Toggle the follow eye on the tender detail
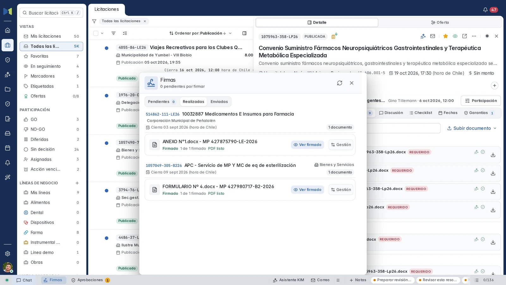Screen dimensions: 506x285 (455, 36)
